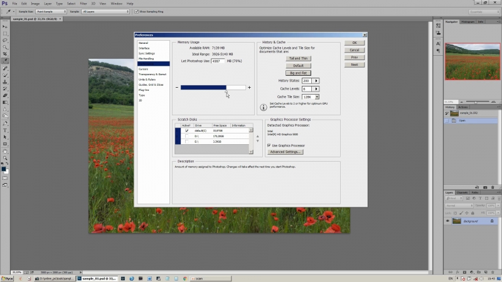Click Create new group folder icon

(479, 272)
